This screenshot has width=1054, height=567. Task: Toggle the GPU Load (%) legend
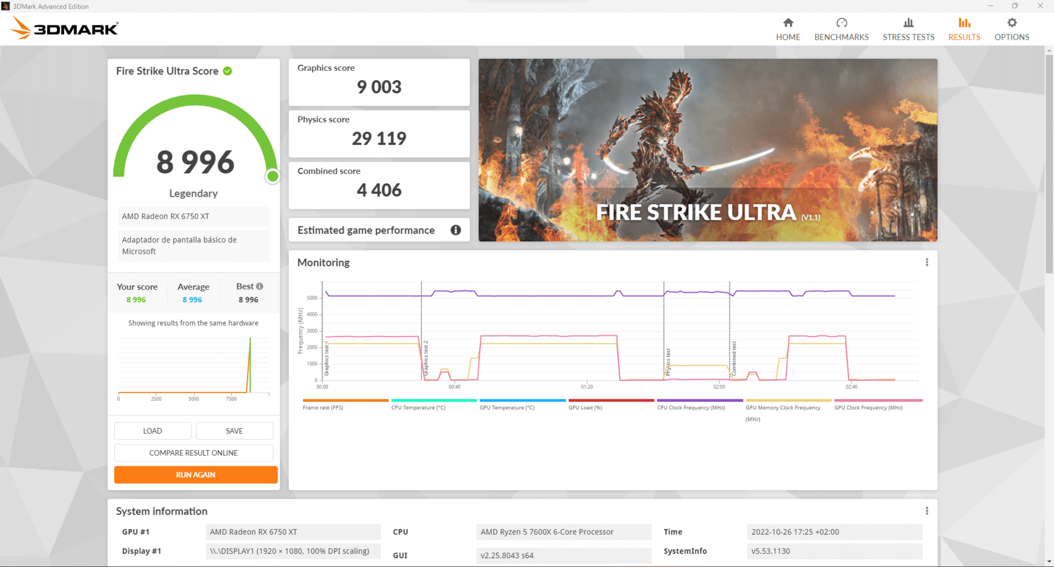[611, 405]
